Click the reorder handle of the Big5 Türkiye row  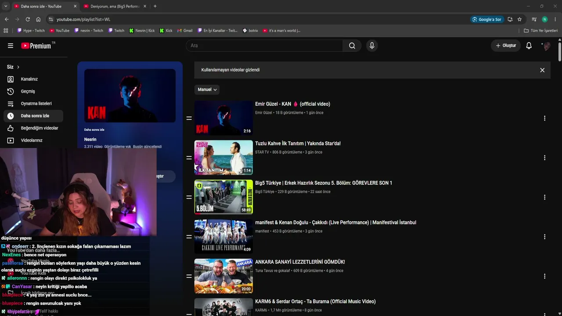[189, 197]
